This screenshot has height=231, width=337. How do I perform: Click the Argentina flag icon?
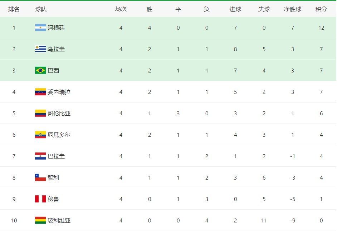point(40,27)
